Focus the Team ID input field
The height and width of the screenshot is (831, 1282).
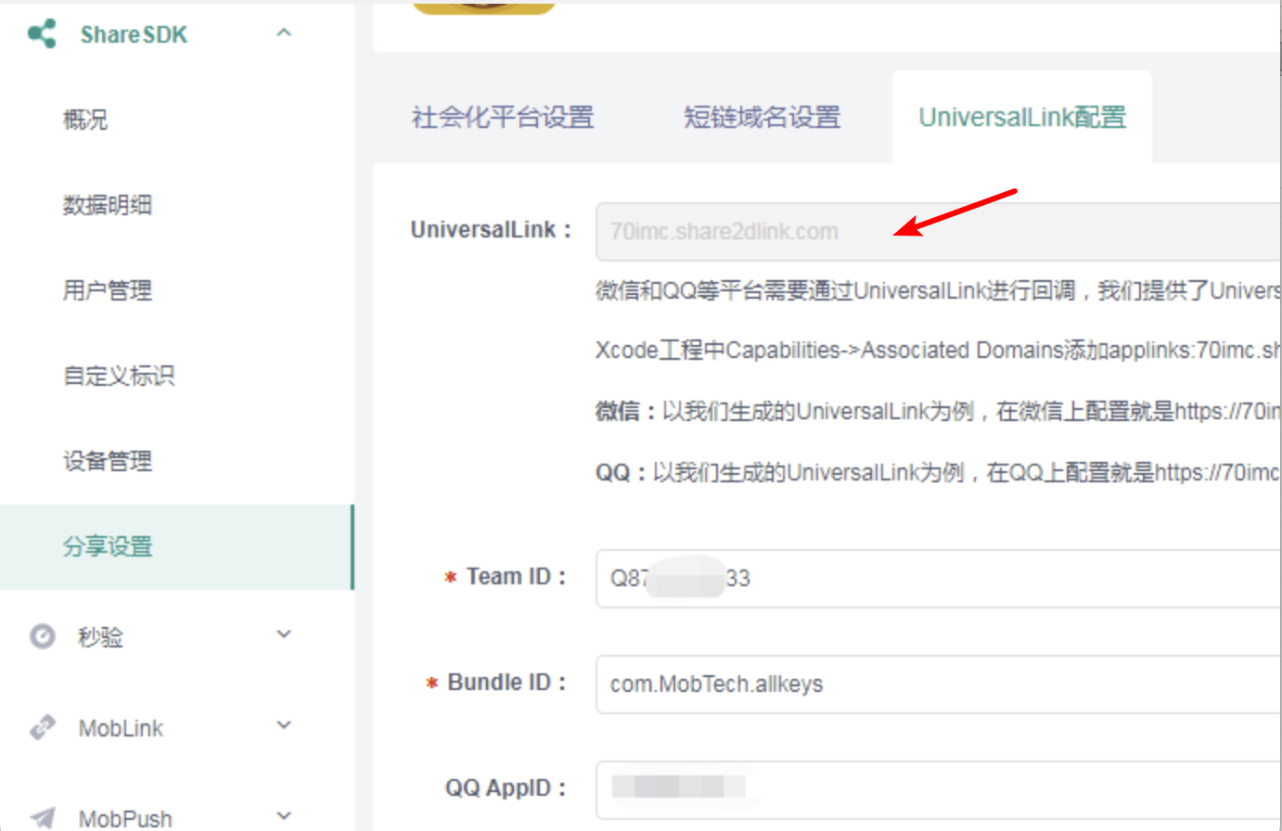pyautogui.click(x=938, y=579)
